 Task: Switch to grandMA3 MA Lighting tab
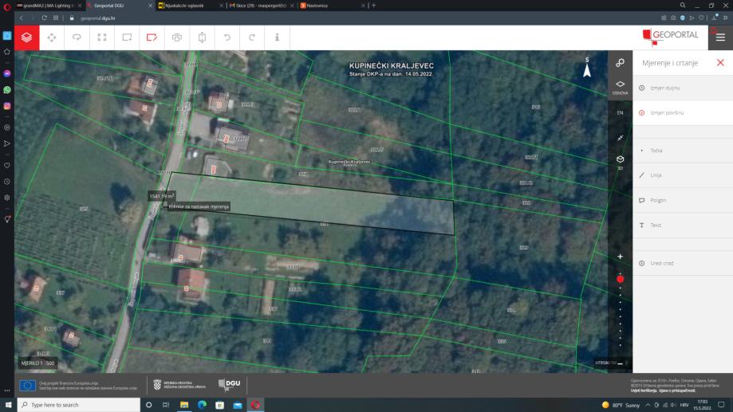(48, 6)
